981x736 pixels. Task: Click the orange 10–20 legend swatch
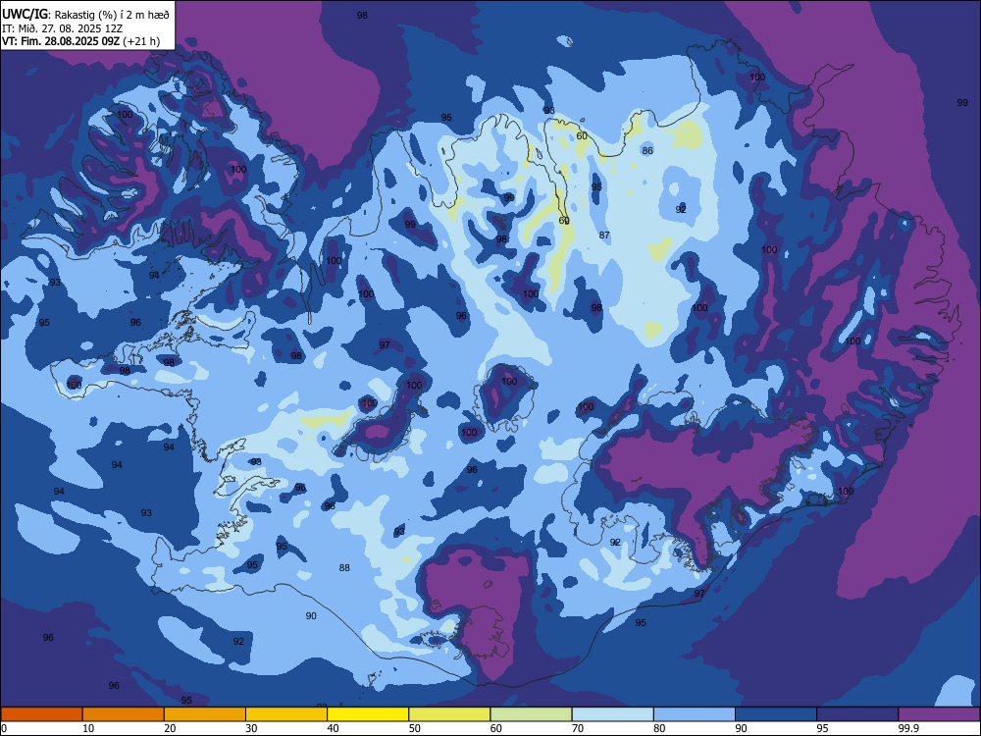[124, 714]
